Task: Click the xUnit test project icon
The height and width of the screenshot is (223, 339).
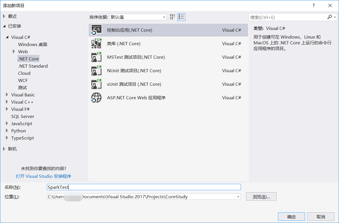Action: pos(96,84)
